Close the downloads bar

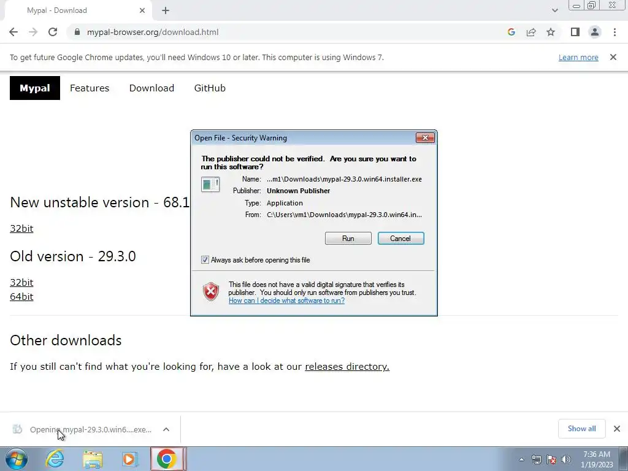click(617, 429)
